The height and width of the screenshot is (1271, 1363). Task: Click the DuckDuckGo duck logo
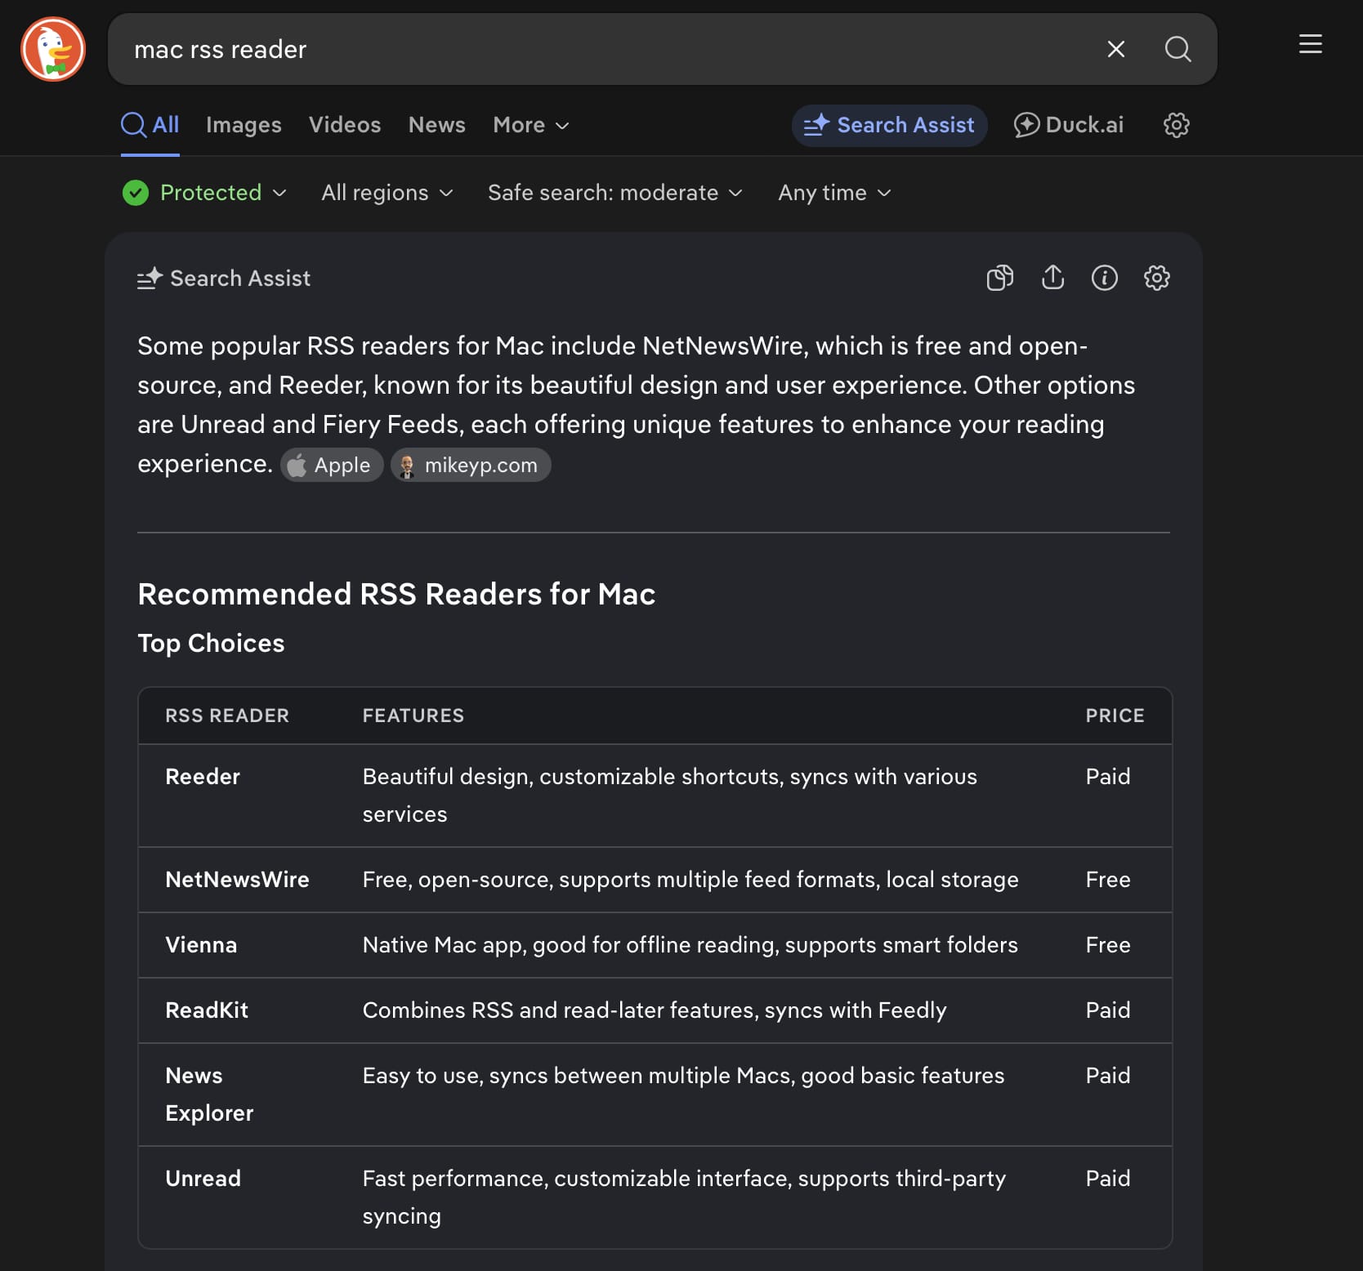click(53, 49)
